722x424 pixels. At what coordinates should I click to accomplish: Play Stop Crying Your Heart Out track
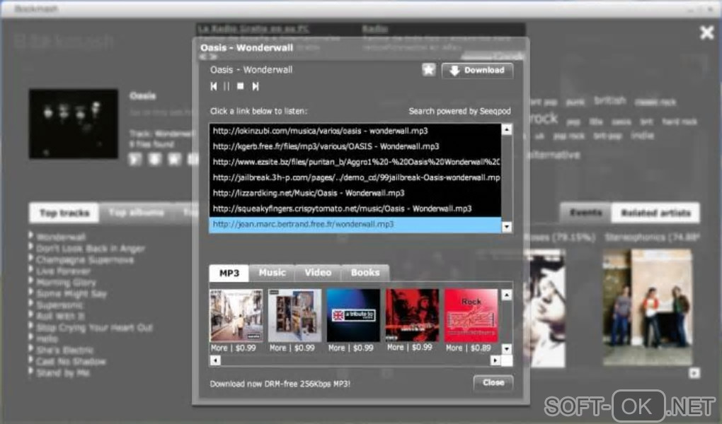94,328
